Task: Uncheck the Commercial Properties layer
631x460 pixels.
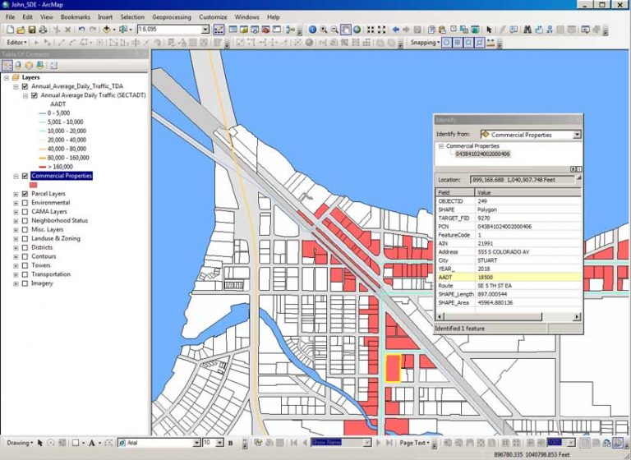Action: coord(25,176)
